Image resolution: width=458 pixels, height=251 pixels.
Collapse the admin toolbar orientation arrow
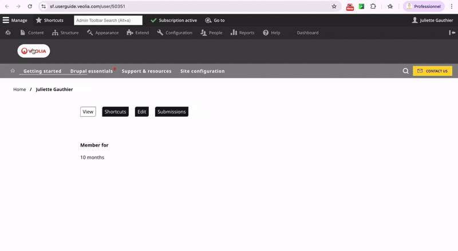[452, 33]
